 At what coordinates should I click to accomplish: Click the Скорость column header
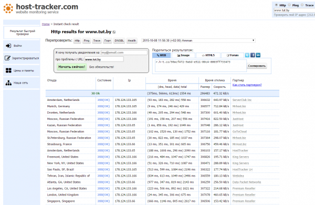[x=219, y=87]
